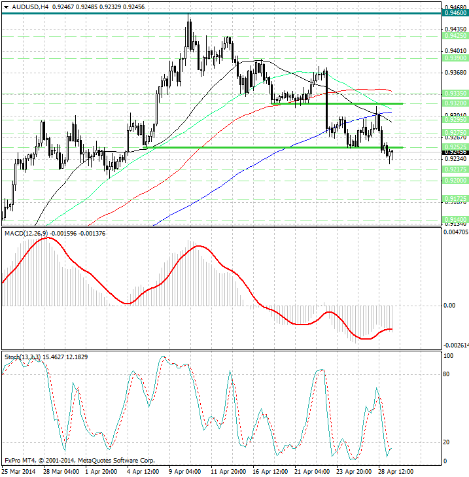Click the 0.91400 green price label
The height and width of the screenshot is (477, 469).
coord(454,220)
